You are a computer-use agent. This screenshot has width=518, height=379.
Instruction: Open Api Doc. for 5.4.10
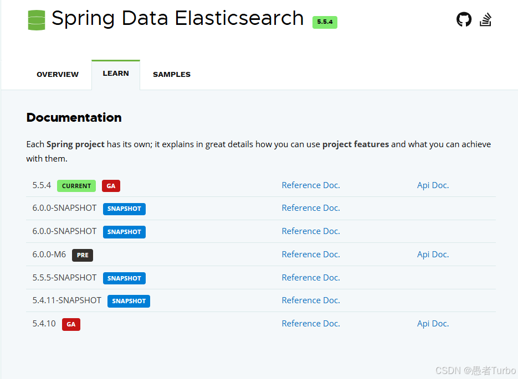433,324
